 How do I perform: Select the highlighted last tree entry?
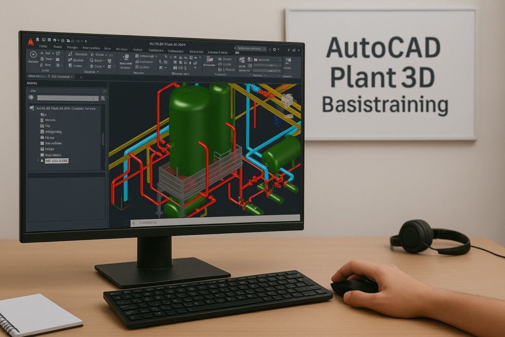coord(56,161)
